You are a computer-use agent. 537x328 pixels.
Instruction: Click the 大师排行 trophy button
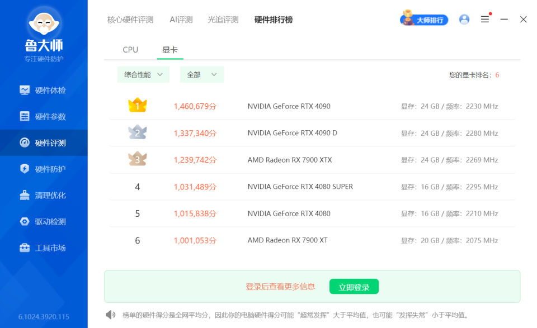[425, 20]
